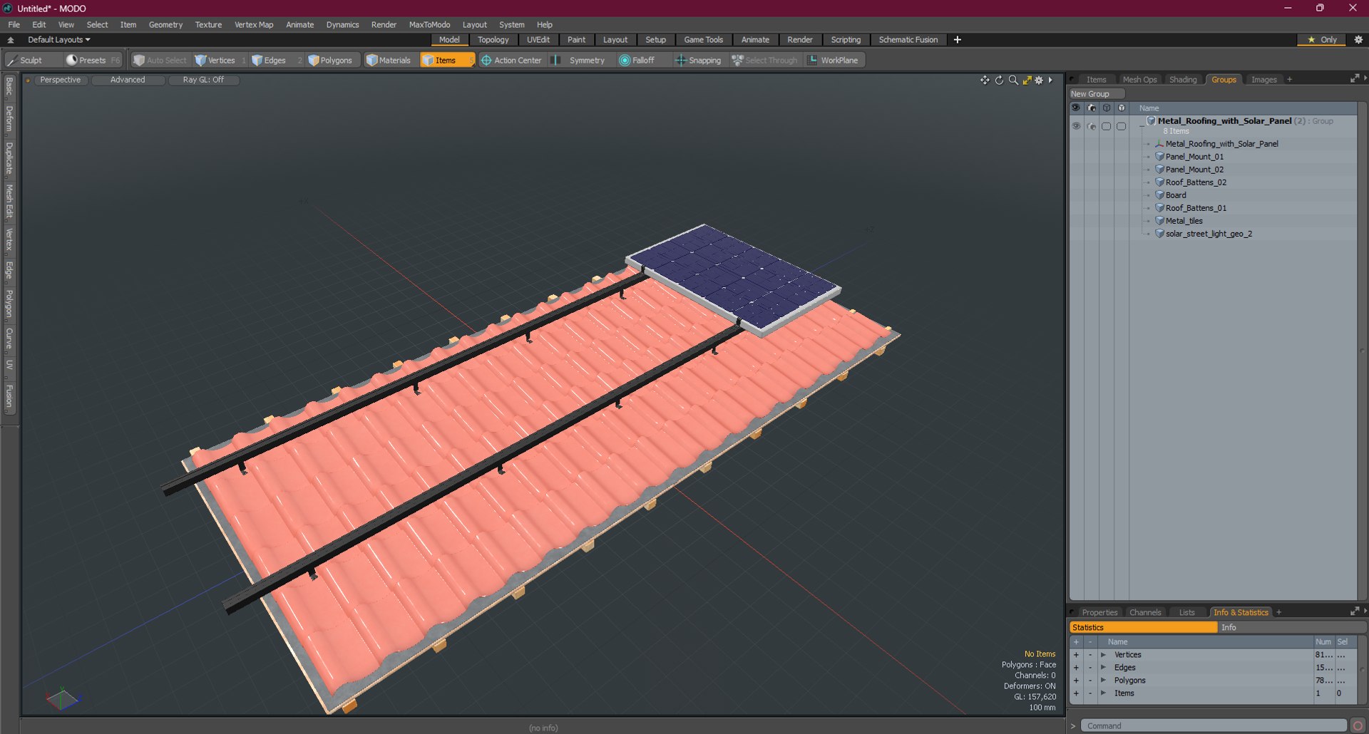Click the Board mesh item icon
The image size is (1369, 734).
(x=1159, y=195)
